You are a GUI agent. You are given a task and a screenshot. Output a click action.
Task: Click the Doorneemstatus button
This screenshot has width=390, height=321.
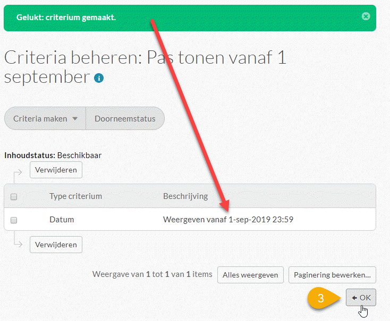[125, 118]
